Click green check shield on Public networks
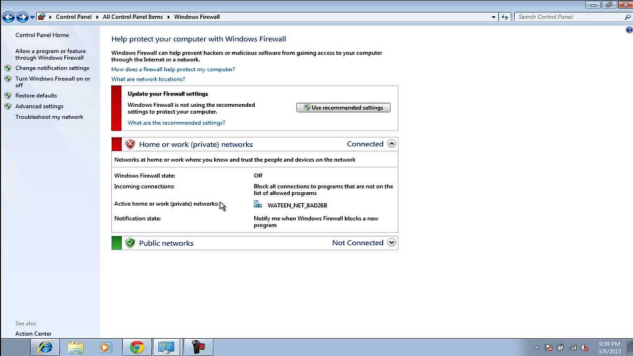The width and height of the screenshot is (633, 356). 130,243
